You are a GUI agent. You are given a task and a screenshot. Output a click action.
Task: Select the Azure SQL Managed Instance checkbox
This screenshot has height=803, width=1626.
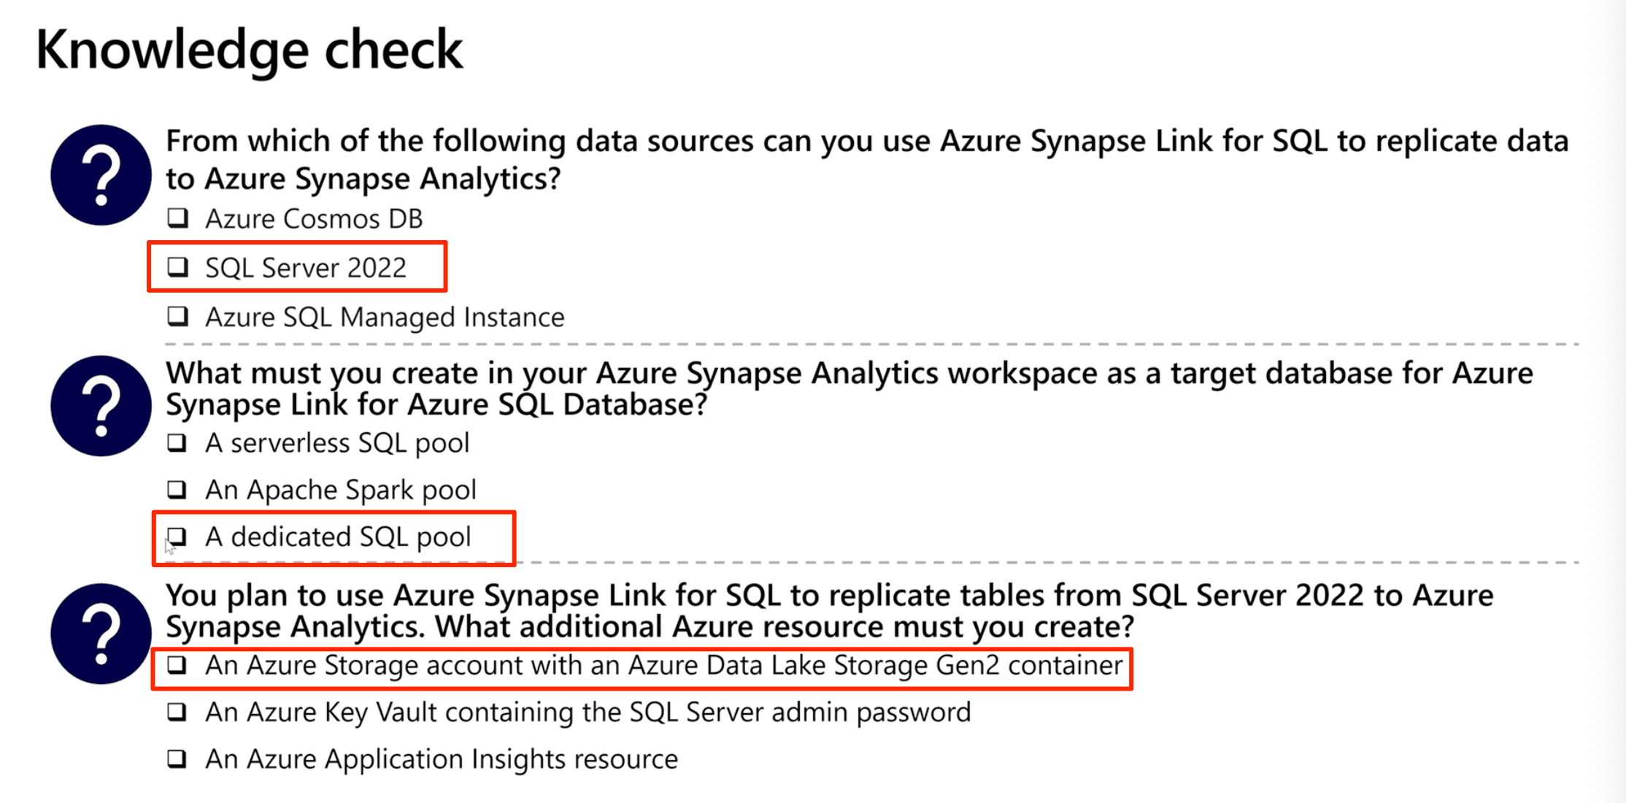pos(178,317)
